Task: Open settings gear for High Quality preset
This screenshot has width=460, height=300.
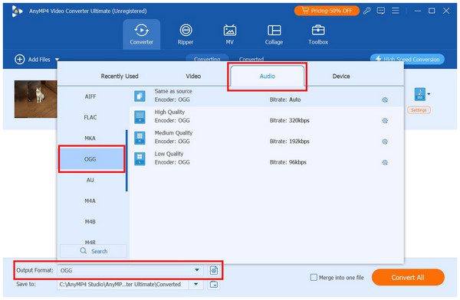Action: [x=385, y=121]
